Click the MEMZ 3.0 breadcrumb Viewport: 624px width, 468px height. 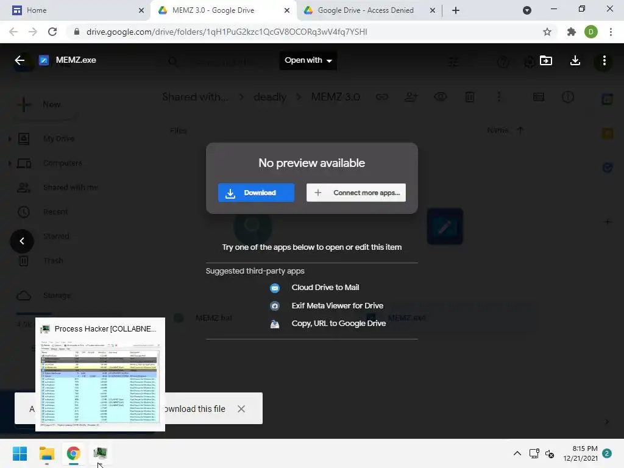coord(336,97)
